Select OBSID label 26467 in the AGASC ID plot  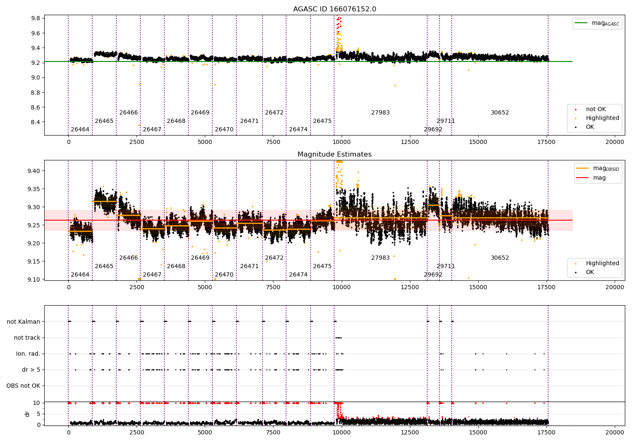152,130
